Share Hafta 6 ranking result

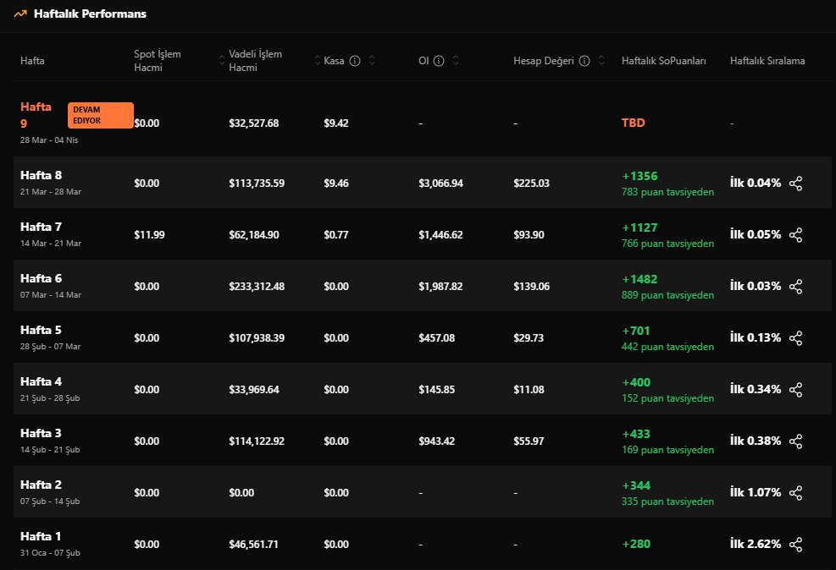pyautogui.click(x=795, y=287)
